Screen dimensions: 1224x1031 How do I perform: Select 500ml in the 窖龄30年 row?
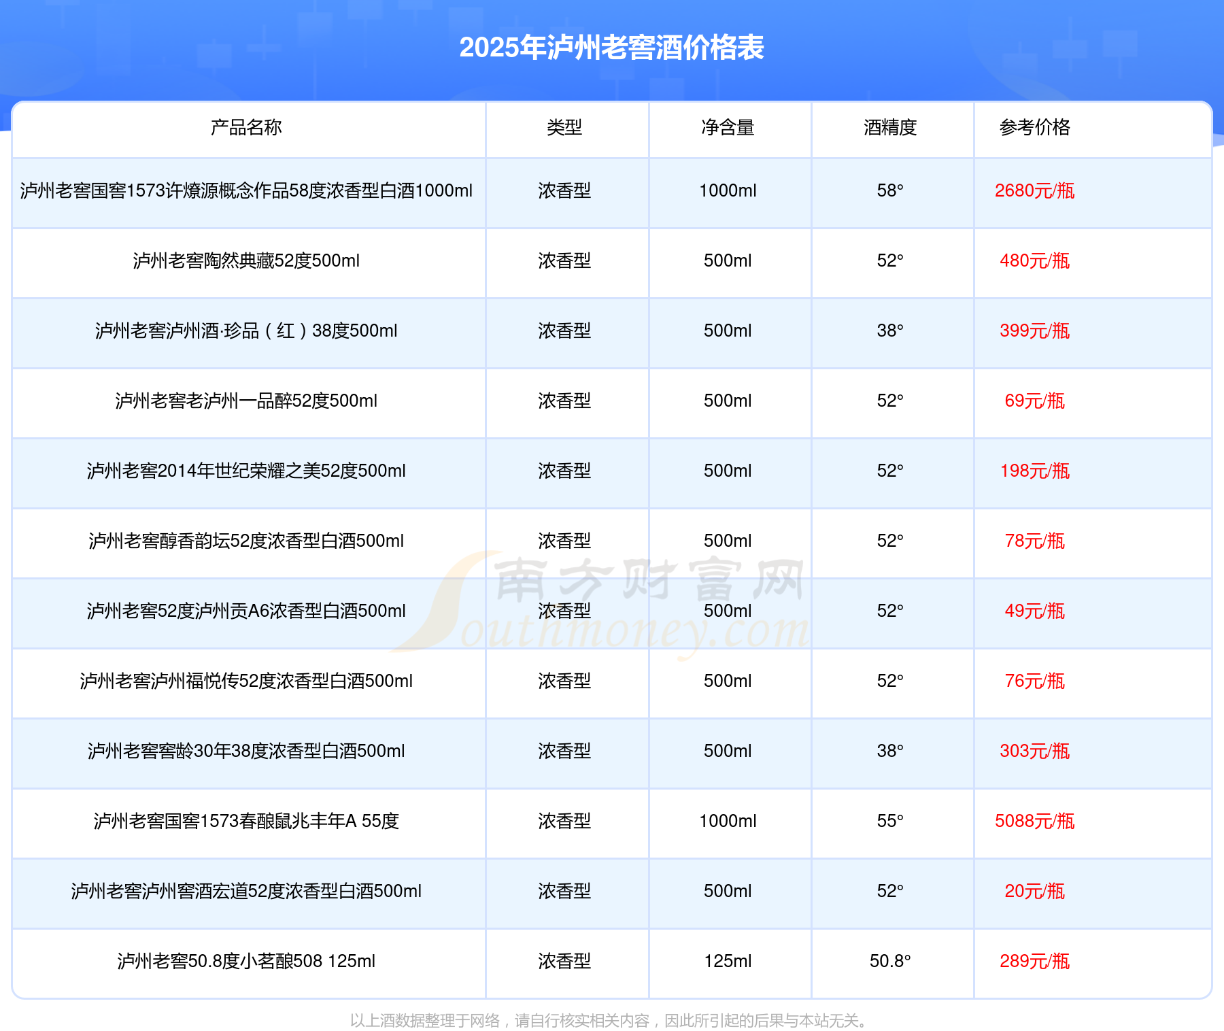tap(728, 751)
